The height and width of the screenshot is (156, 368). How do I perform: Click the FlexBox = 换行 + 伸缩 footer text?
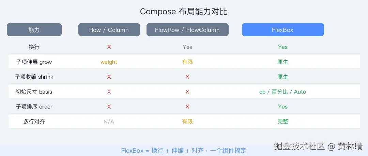[x=184, y=150]
